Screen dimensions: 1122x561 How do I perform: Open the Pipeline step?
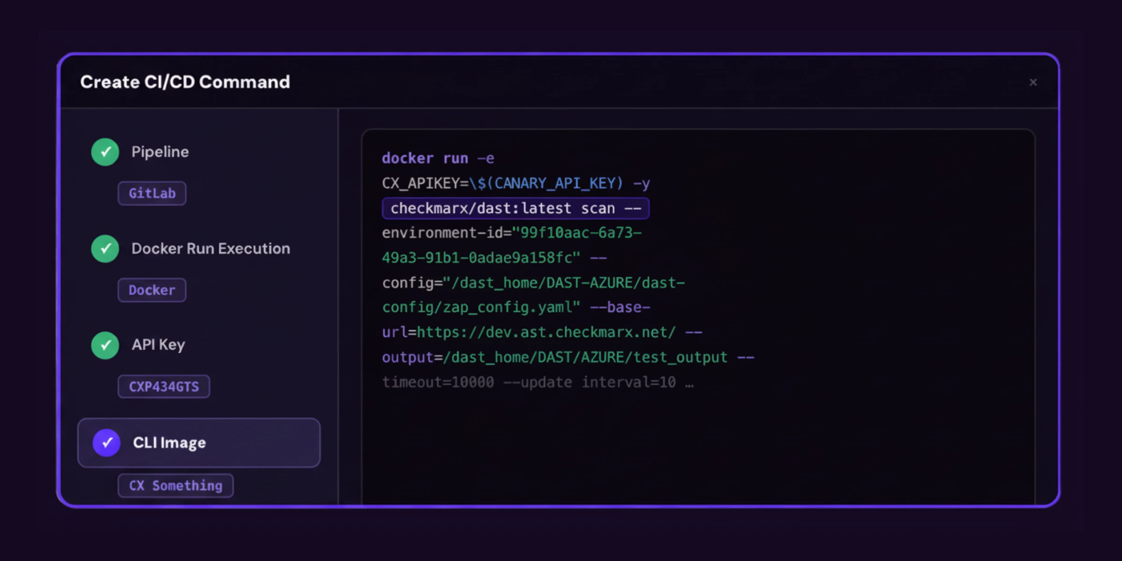point(160,152)
